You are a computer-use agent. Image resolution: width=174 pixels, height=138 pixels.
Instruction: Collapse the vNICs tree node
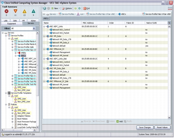click(x=16, y=56)
